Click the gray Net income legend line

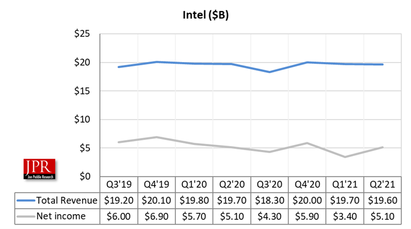point(26,216)
